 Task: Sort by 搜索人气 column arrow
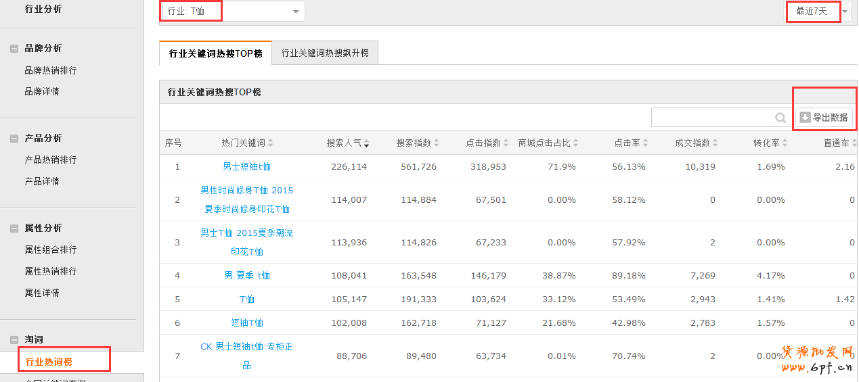tap(366, 143)
